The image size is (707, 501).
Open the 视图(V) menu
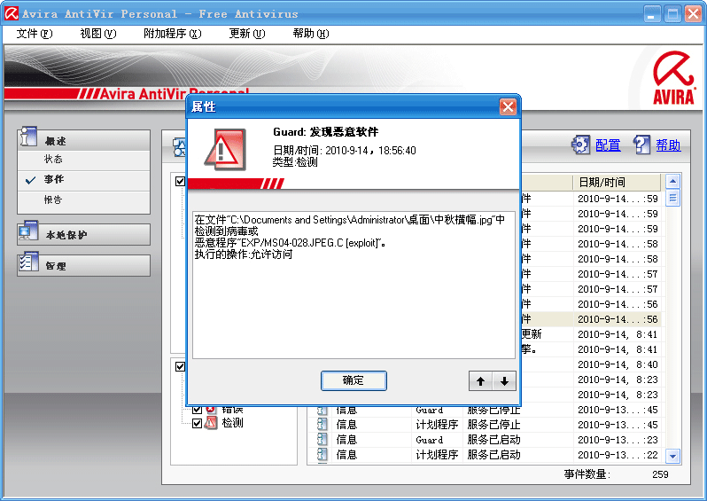[x=97, y=34]
